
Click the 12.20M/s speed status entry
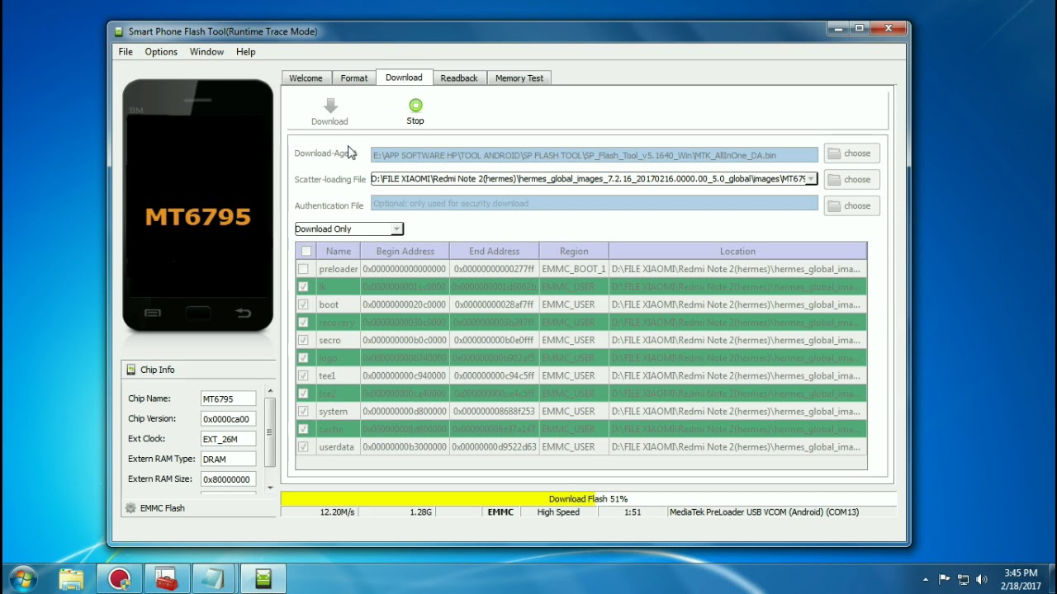(x=337, y=512)
